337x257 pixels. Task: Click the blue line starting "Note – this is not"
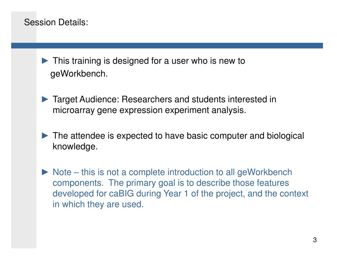coord(172,172)
